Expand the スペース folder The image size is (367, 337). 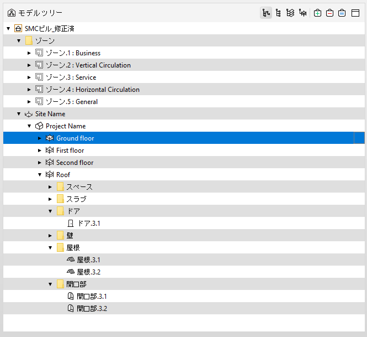(50, 187)
